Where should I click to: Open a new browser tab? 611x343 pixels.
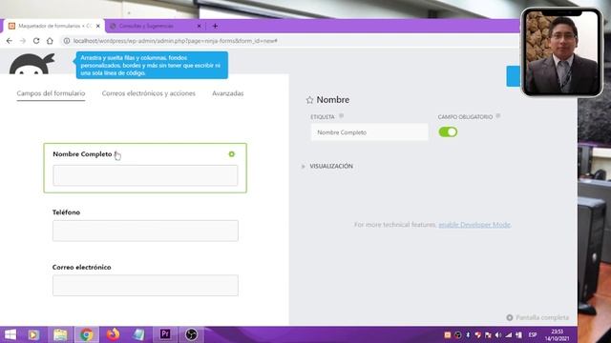(215, 26)
